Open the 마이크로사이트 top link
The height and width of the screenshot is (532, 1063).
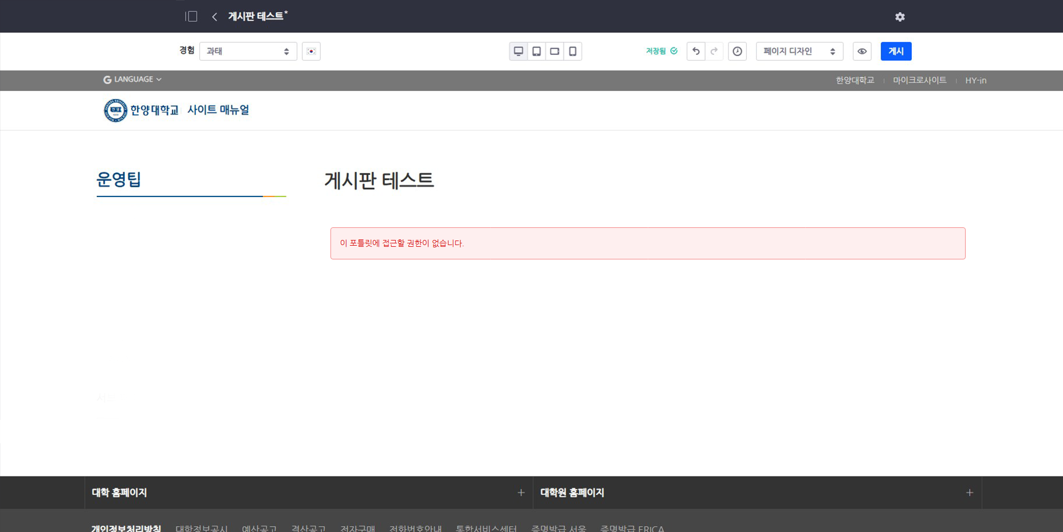click(x=919, y=81)
